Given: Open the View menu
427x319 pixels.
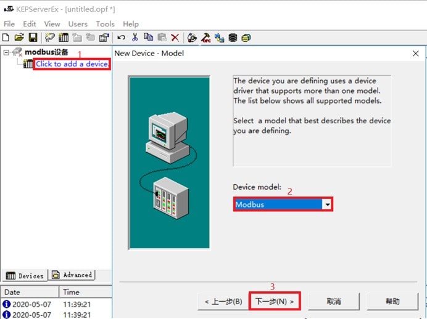Looking at the screenshot, I should [52, 24].
